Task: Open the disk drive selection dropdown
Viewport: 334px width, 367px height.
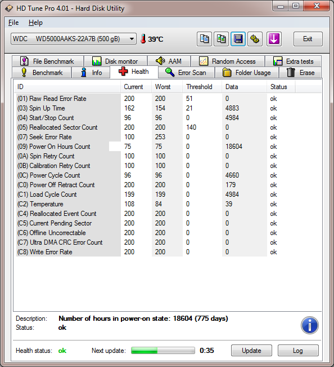Action: pos(74,39)
